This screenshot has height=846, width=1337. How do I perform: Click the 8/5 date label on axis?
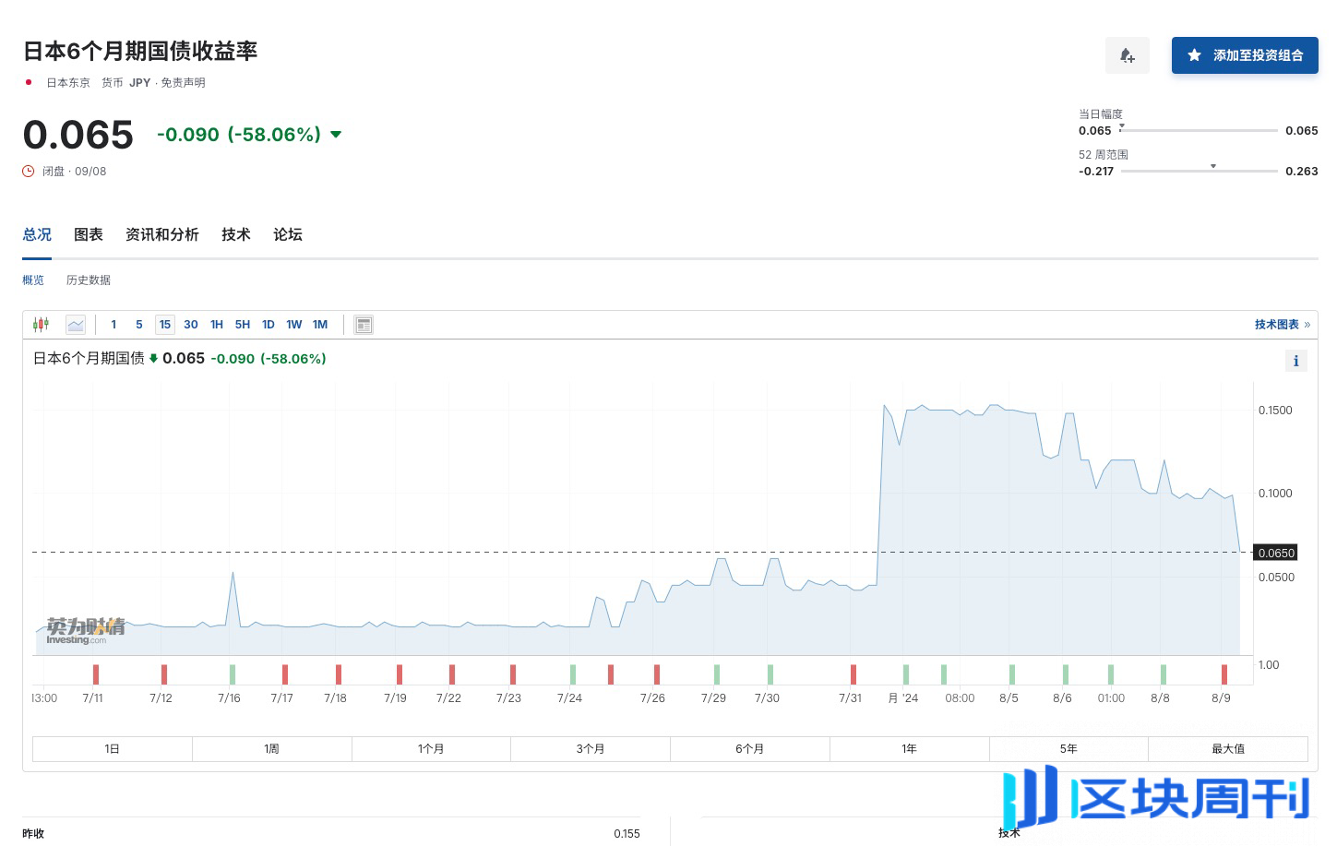[x=1009, y=697]
